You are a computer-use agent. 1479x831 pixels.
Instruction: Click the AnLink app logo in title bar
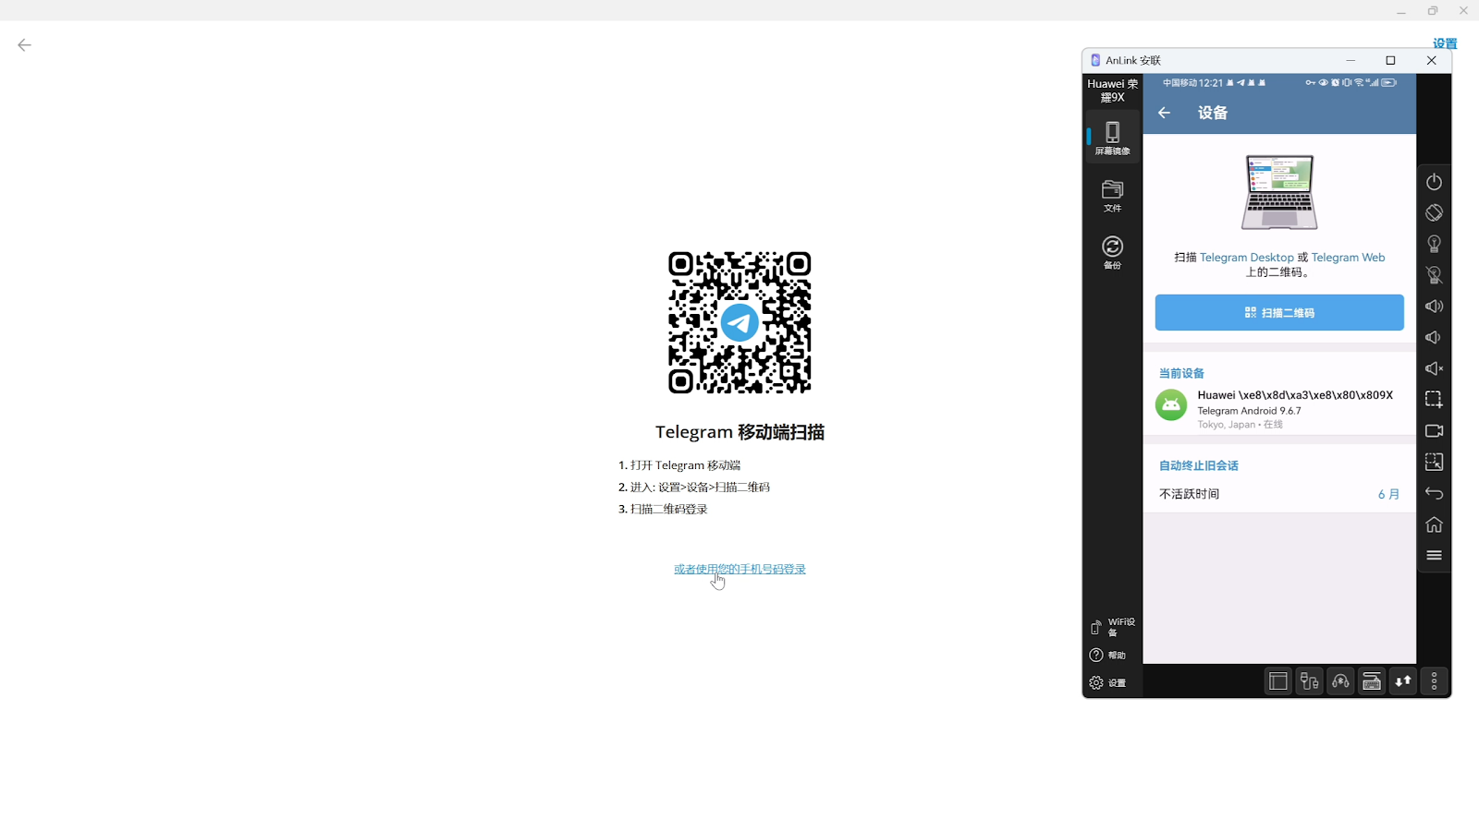pyautogui.click(x=1095, y=60)
